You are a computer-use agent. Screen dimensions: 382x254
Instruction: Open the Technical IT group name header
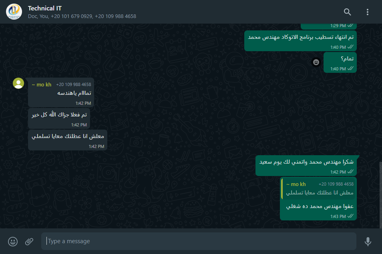(44, 8)
